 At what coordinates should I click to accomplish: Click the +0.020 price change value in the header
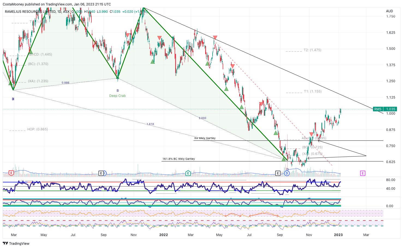[128, 12]
